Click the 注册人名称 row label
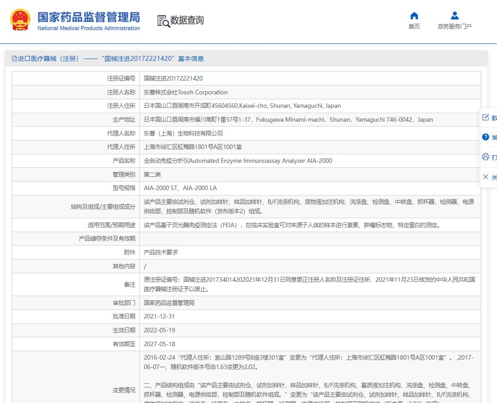This screenshot has height=403, width=497. pos(121,92)
